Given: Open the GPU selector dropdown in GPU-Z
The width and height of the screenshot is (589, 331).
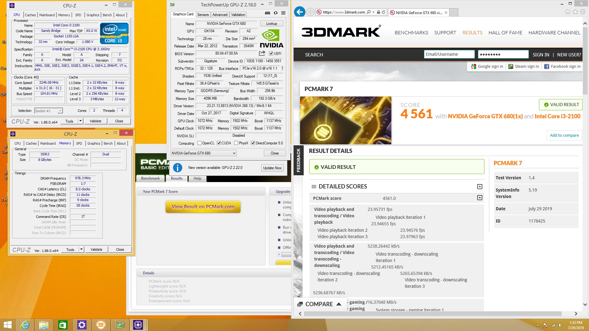Looking at the screenshot, I should (x=234, y=153).
